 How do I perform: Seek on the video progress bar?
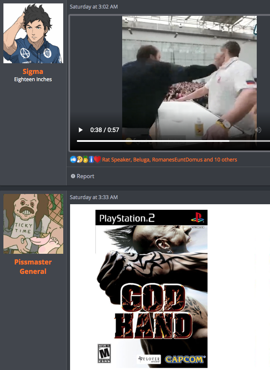coord(173,141)
